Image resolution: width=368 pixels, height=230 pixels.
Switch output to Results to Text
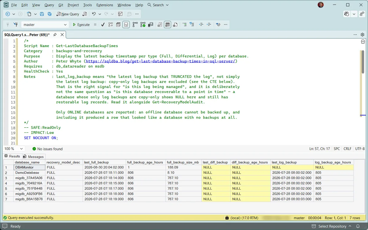(160, 24)
